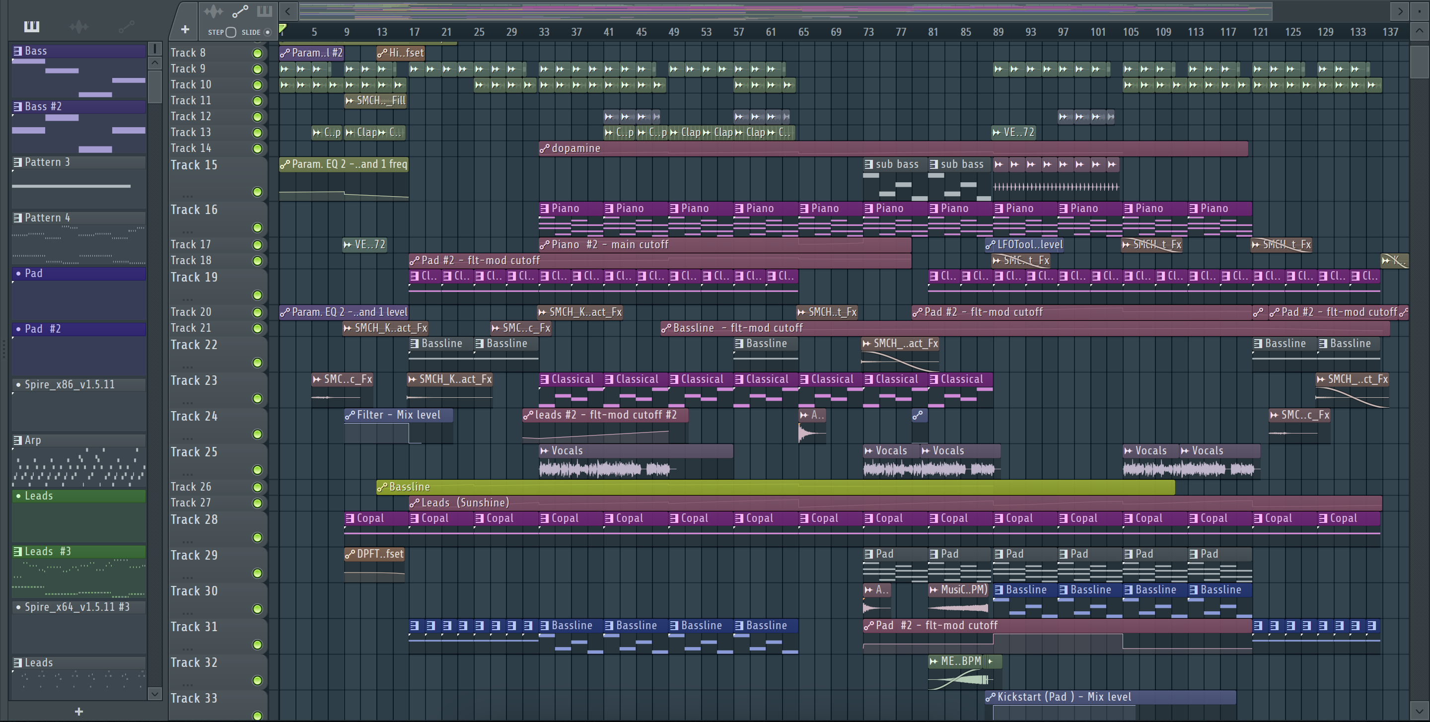Toggle the STEP mode checkbox
The width and height of the screenshot is (1430, 722).
point(231,32)
